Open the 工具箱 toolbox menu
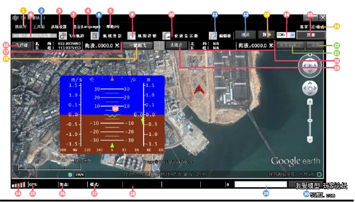Screen dimensions: 355x202 point(39,27)
